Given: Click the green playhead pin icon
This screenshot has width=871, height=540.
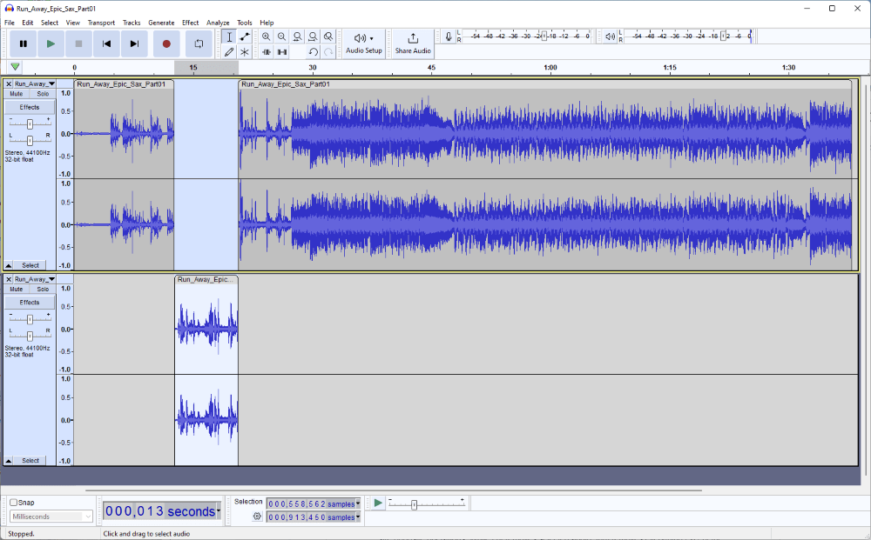Looking at the screenshot, I should 15,67.
